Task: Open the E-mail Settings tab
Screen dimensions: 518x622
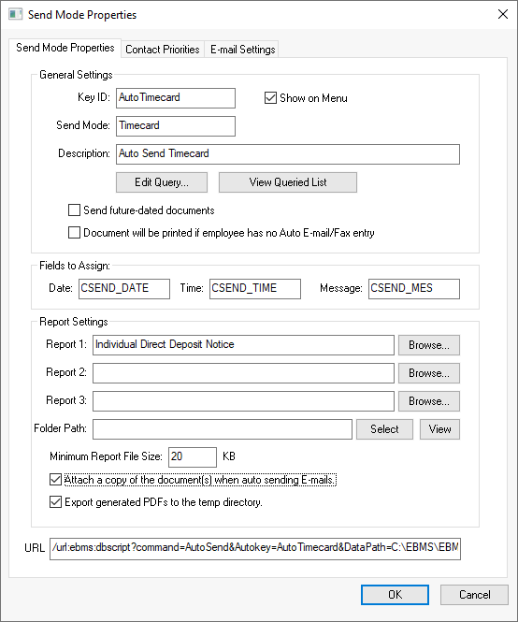Action: point(242,50)
